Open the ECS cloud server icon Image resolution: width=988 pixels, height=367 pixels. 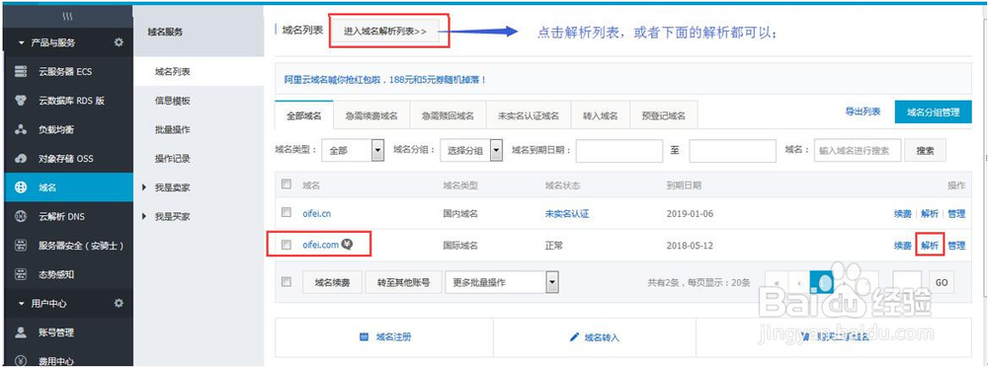pyautogui.click(x=21, y=72)
